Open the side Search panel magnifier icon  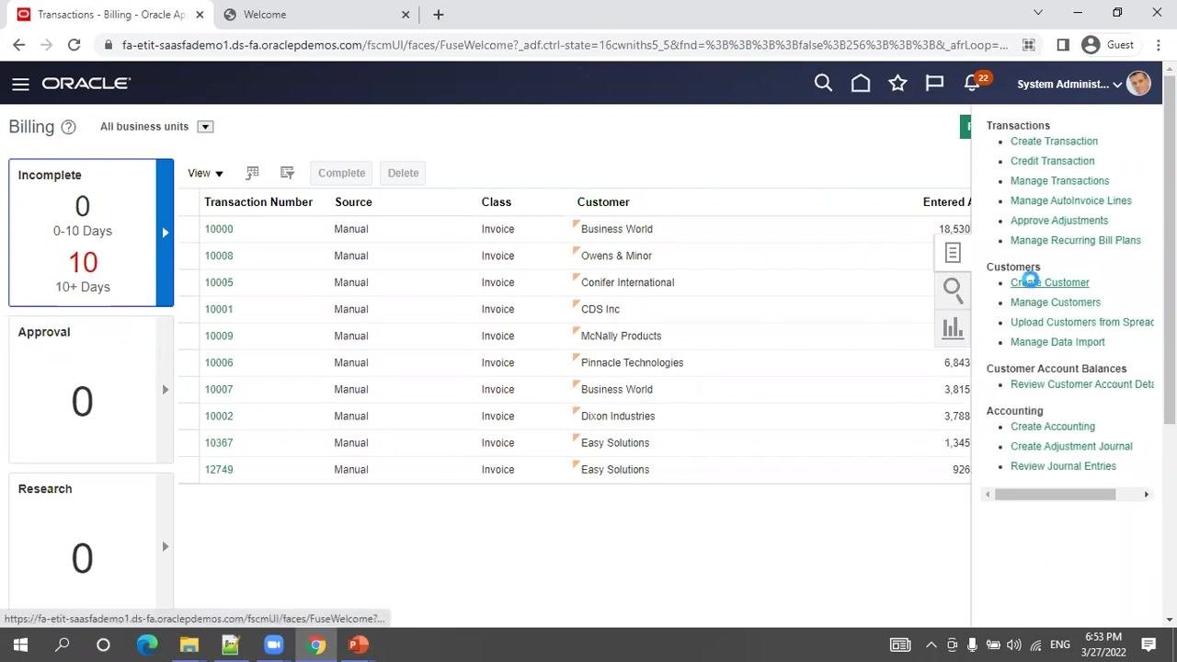point(953,291)
